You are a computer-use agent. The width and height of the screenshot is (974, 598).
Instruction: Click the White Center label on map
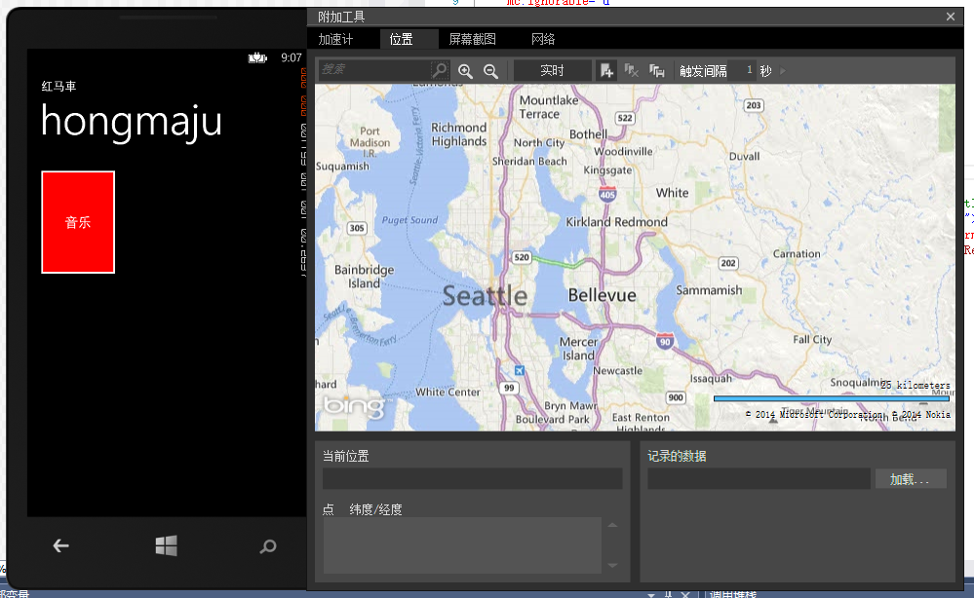448,392
